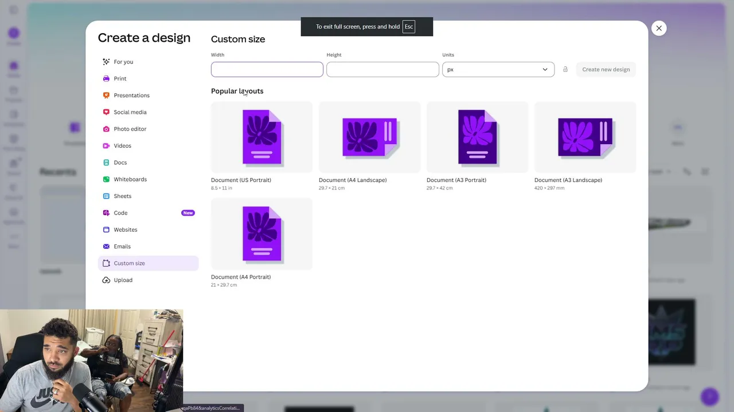Click the printer icon beside Print
The height and width of the screenshot is (412, 734).
point(106,78)
